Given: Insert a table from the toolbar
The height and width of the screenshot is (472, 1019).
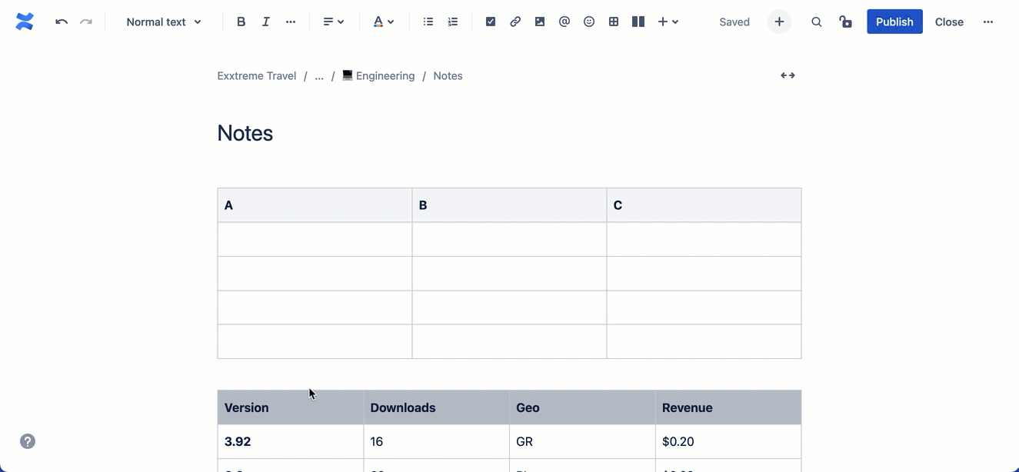Looking at the screenshot, I should coord(613,22).
